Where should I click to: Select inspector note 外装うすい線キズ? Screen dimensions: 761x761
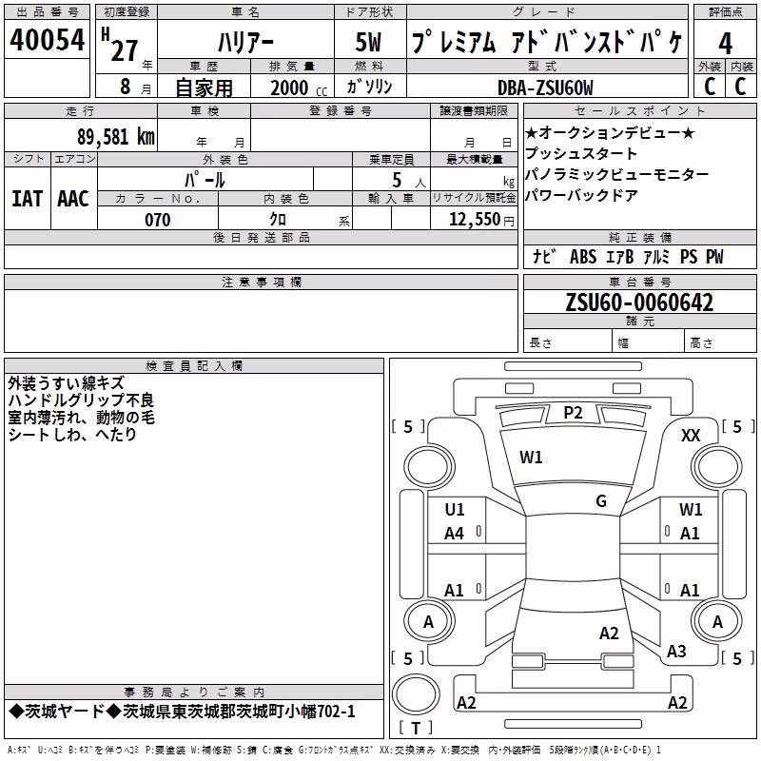(x=67, y=383)
